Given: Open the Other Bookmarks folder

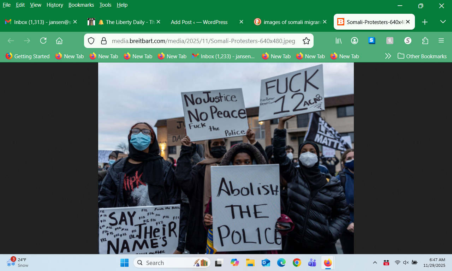Looking at the screenshot, I should tap(422, 56).
